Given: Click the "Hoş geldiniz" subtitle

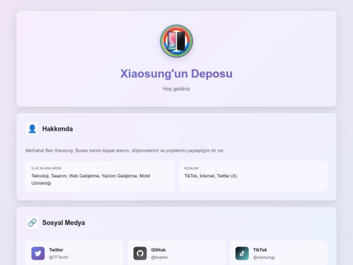Looking at the screenshot, I should pyautogui.click(x=176, y=89).
